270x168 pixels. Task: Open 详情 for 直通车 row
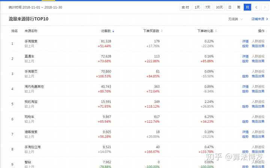click(245, 57)
